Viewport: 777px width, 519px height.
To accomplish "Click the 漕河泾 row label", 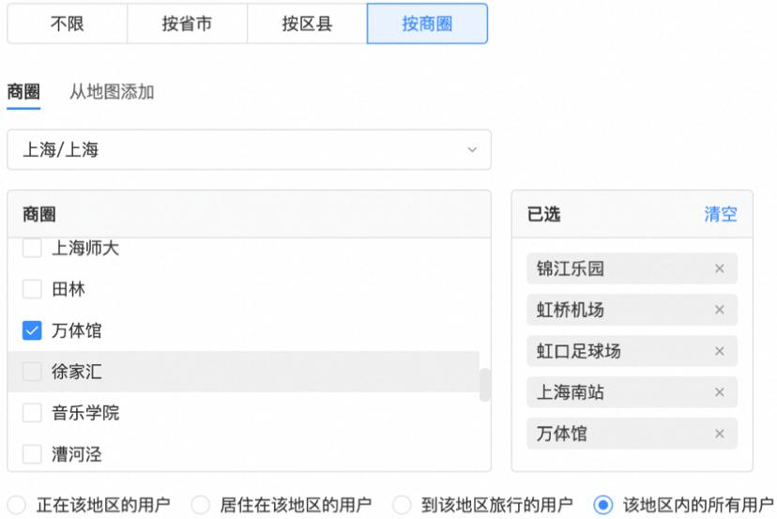I will coord(77,453).
